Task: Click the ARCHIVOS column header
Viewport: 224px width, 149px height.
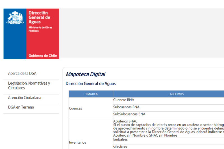Action: tap(169, 94)
